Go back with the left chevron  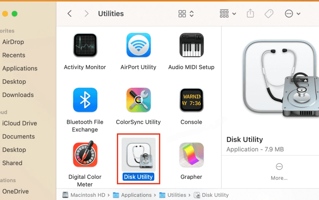[x=70, y=14]
